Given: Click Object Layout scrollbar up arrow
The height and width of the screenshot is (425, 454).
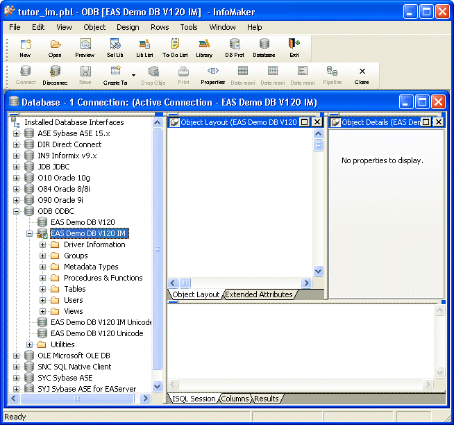Looking at the screenshot, I should 318,133.
